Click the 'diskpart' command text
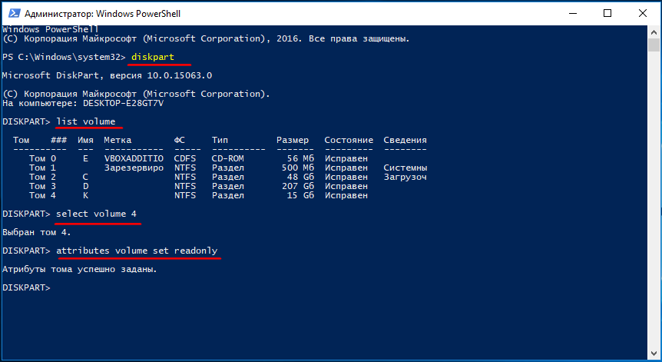 (x=152, y=57)
